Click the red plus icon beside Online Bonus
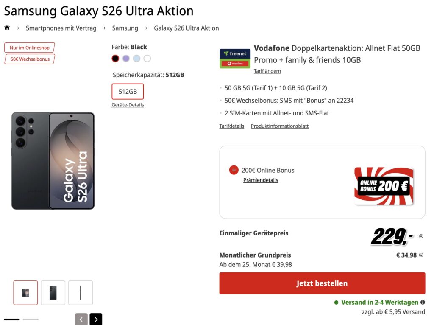This screenshot has height=325, width=434. click(x=234, y=170)
